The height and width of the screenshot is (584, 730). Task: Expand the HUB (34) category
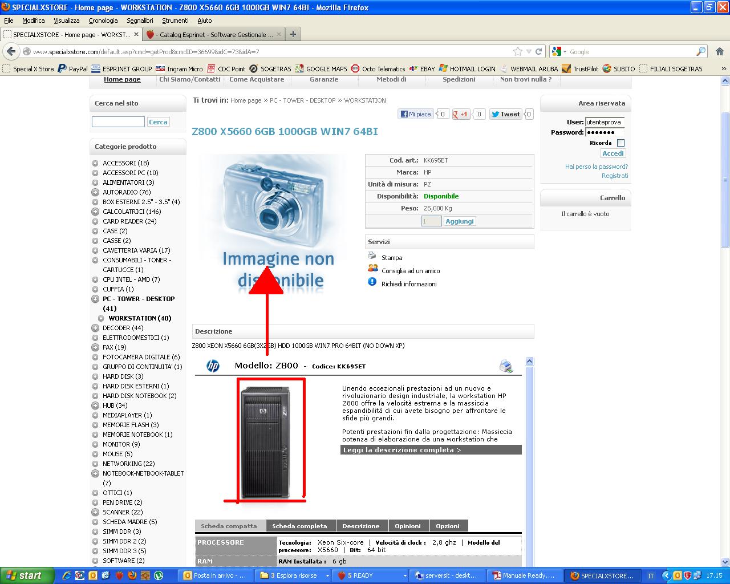pos(95,405)
